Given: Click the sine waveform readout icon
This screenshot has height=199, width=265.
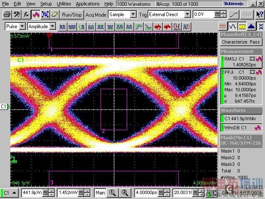Looking at the screenshot, I should pyautogui.click(x=232, y=27).
